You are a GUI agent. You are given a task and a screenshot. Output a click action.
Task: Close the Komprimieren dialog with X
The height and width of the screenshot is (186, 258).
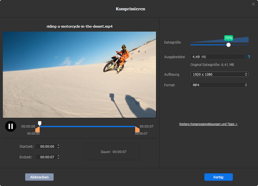(253, 4)
